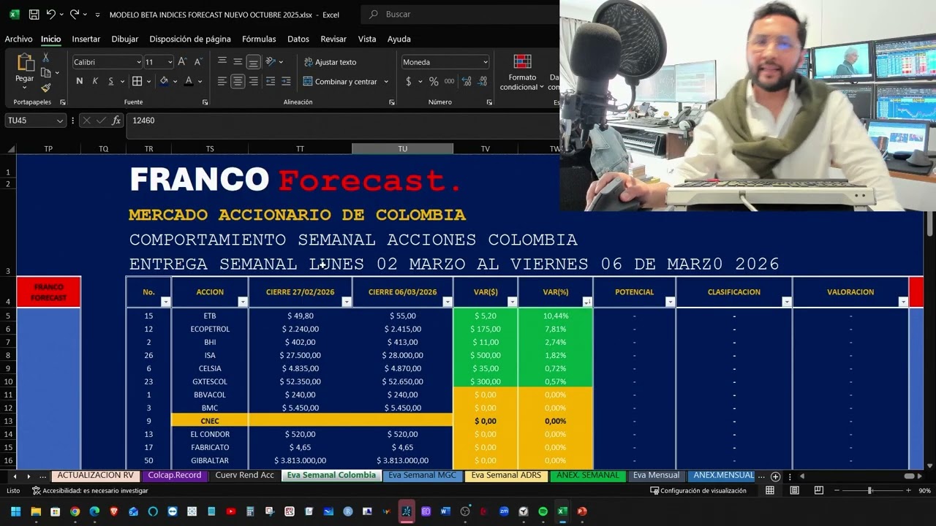
Task: Apply percent style icon
Action: (434, 81)
